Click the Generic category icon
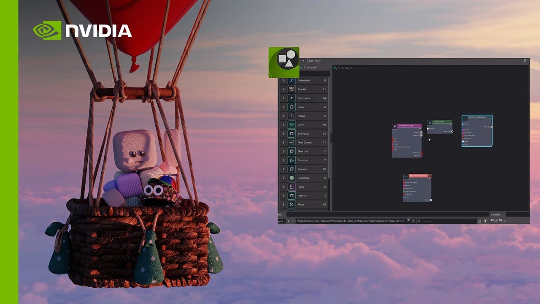The image size is (540, 304). (x=292, y=169)
